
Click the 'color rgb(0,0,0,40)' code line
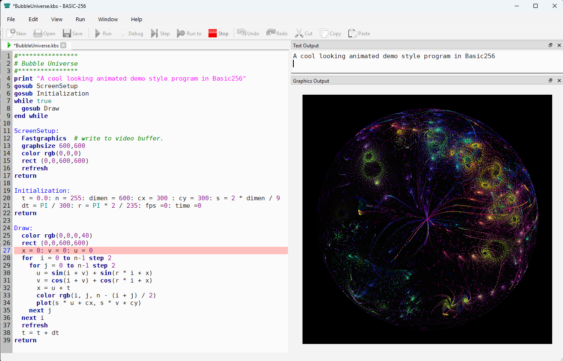coord(57,236)
